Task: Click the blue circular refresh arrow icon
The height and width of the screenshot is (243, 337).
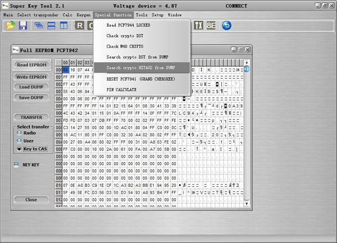Action: pyautogui.click(x=227, y=25)
